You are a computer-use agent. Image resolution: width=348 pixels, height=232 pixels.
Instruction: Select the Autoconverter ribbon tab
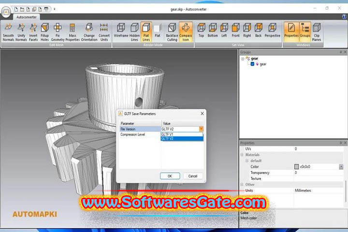tap(27, 17)
